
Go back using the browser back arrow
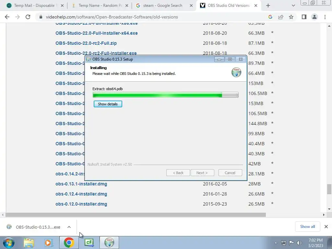(x=7, y=17)
